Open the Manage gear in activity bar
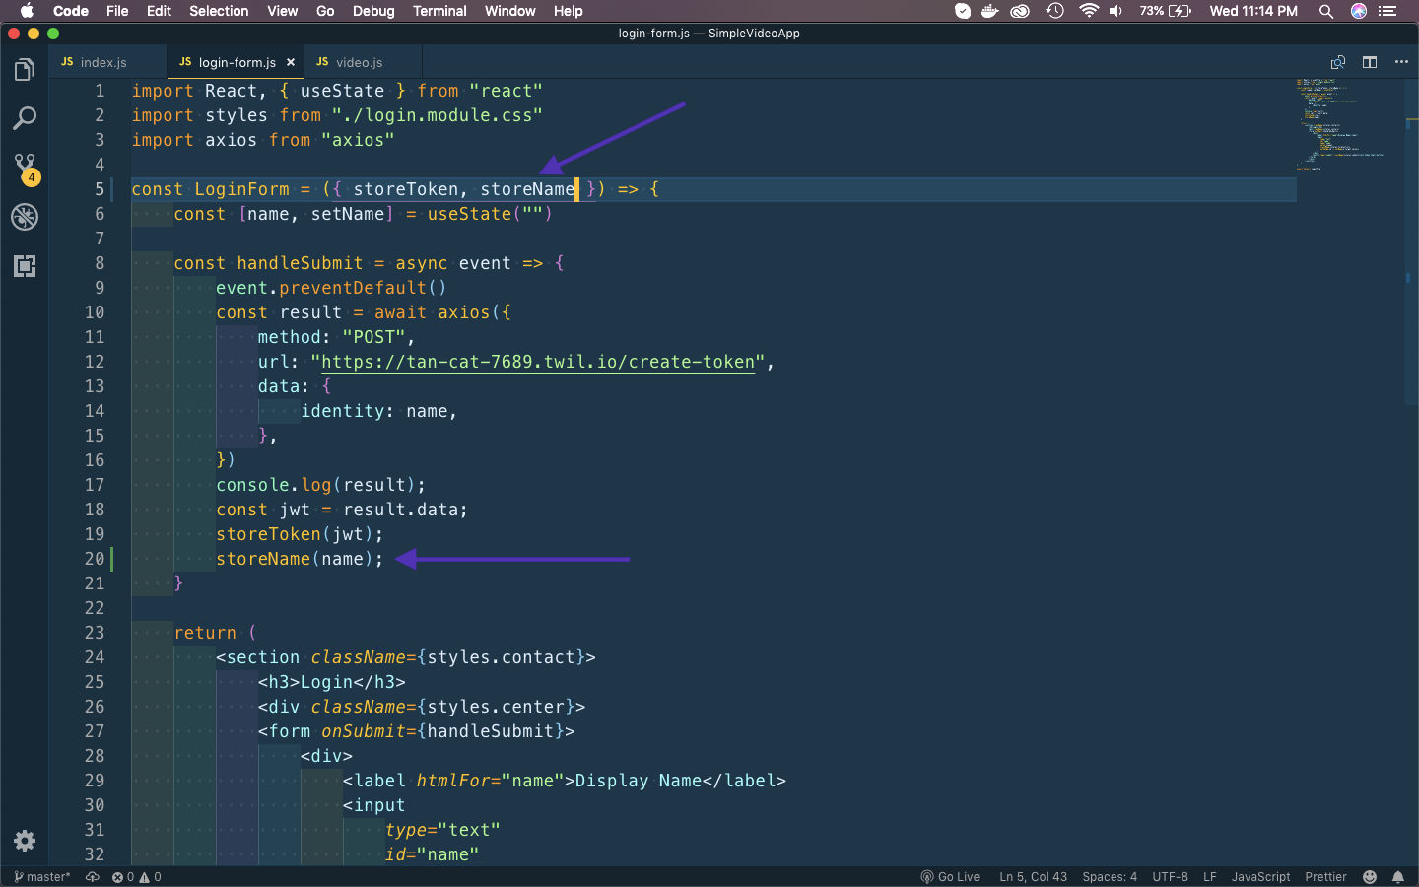 tap(25, 841)
